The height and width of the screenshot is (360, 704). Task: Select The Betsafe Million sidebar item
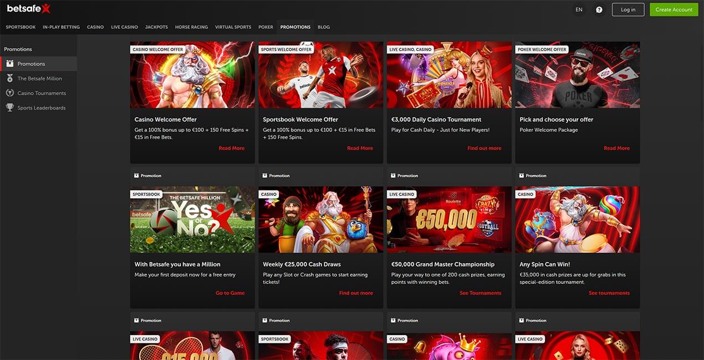[39, 79]
